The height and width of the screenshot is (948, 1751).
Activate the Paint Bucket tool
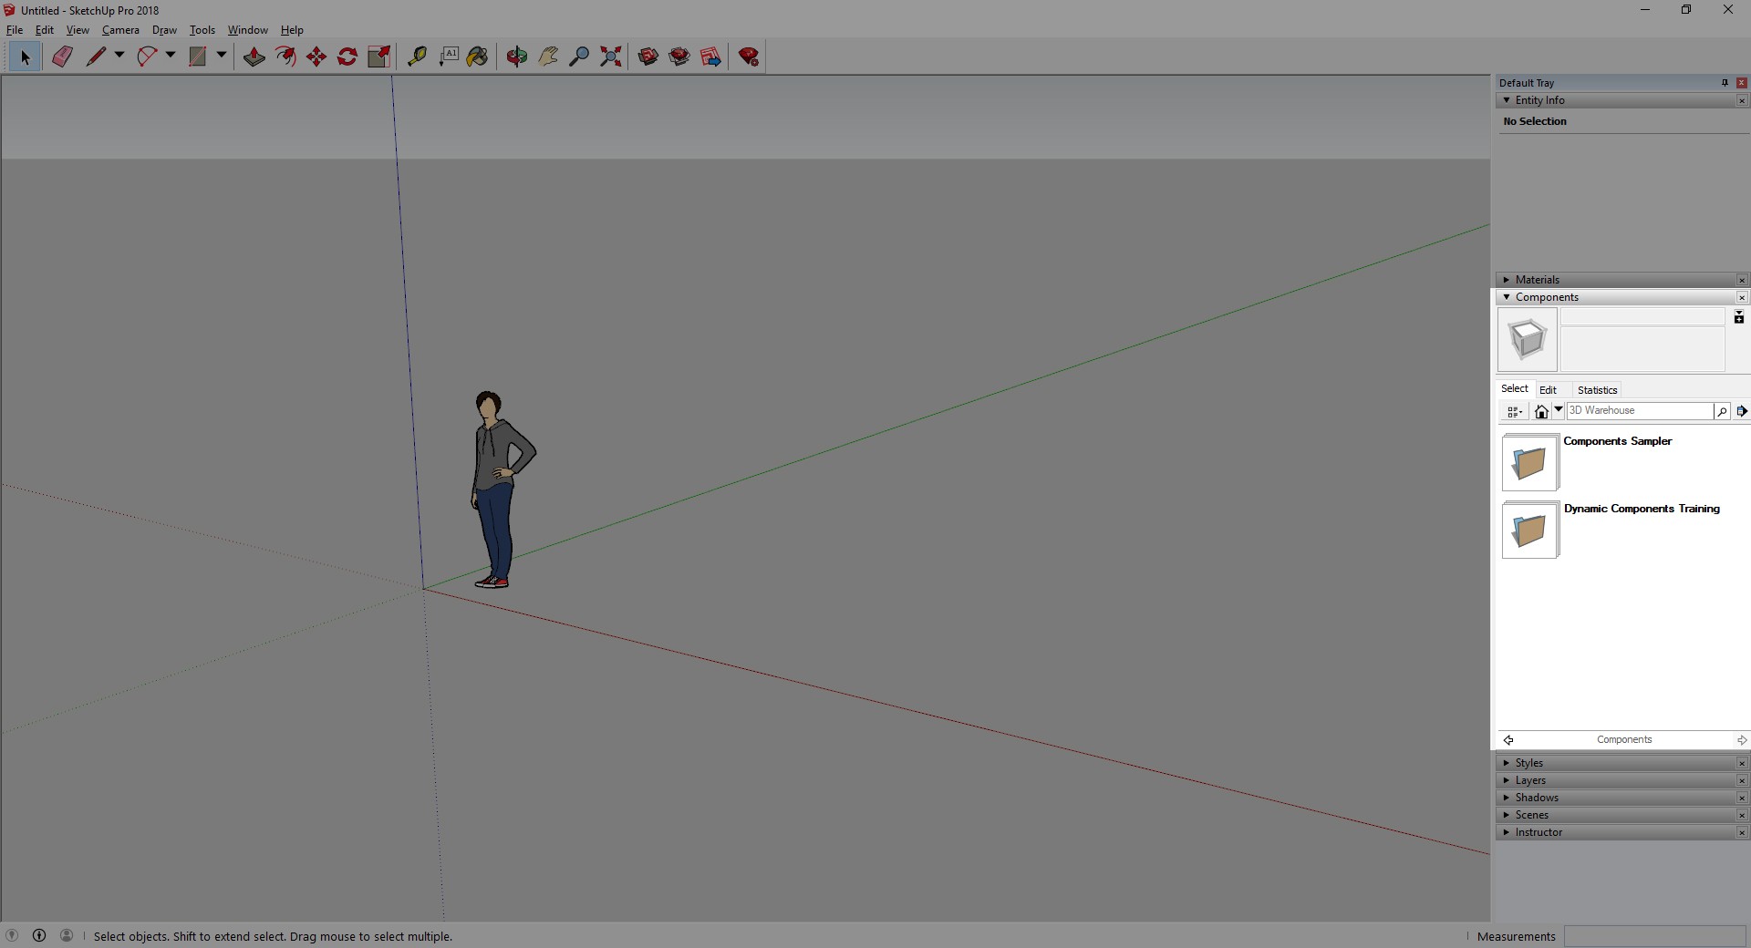point(477,57)
